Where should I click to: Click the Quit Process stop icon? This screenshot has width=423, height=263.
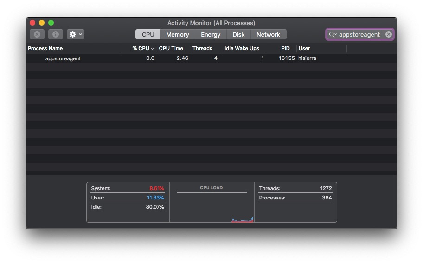coord(37,34)
